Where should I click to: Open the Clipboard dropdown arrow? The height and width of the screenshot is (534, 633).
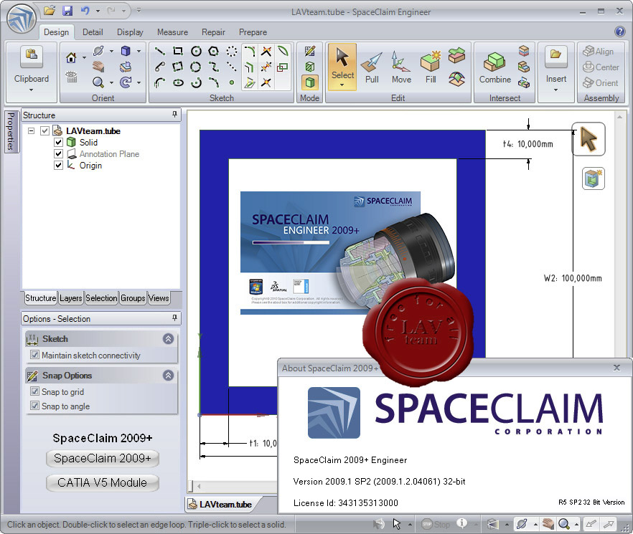(31, 90)
